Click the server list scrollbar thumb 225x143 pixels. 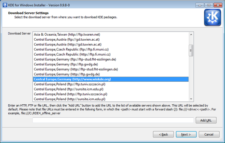click(191, 50)
